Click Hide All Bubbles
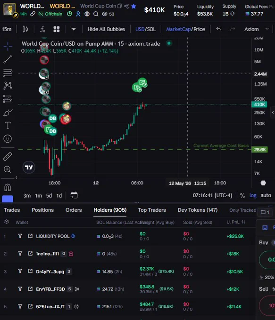The width and height of the screenshot is (275, 320). point(106,29)
